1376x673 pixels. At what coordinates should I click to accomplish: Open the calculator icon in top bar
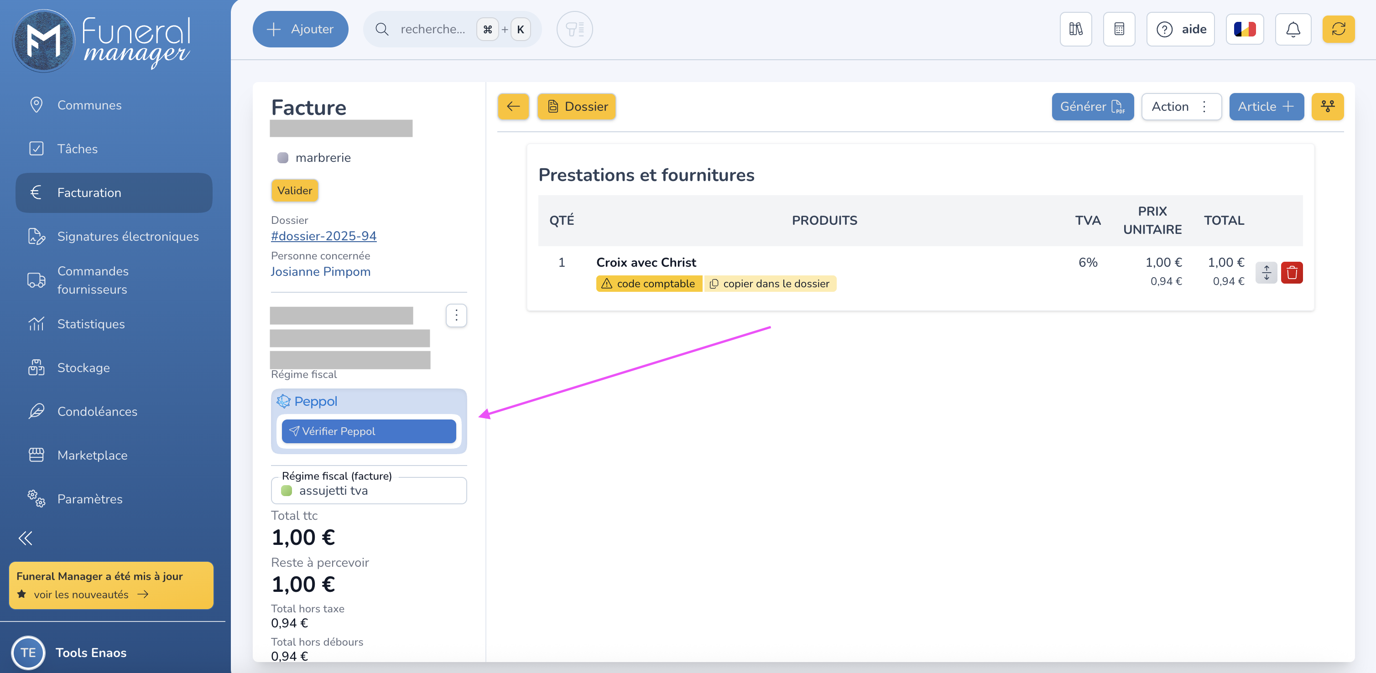tap(1119, 29)
